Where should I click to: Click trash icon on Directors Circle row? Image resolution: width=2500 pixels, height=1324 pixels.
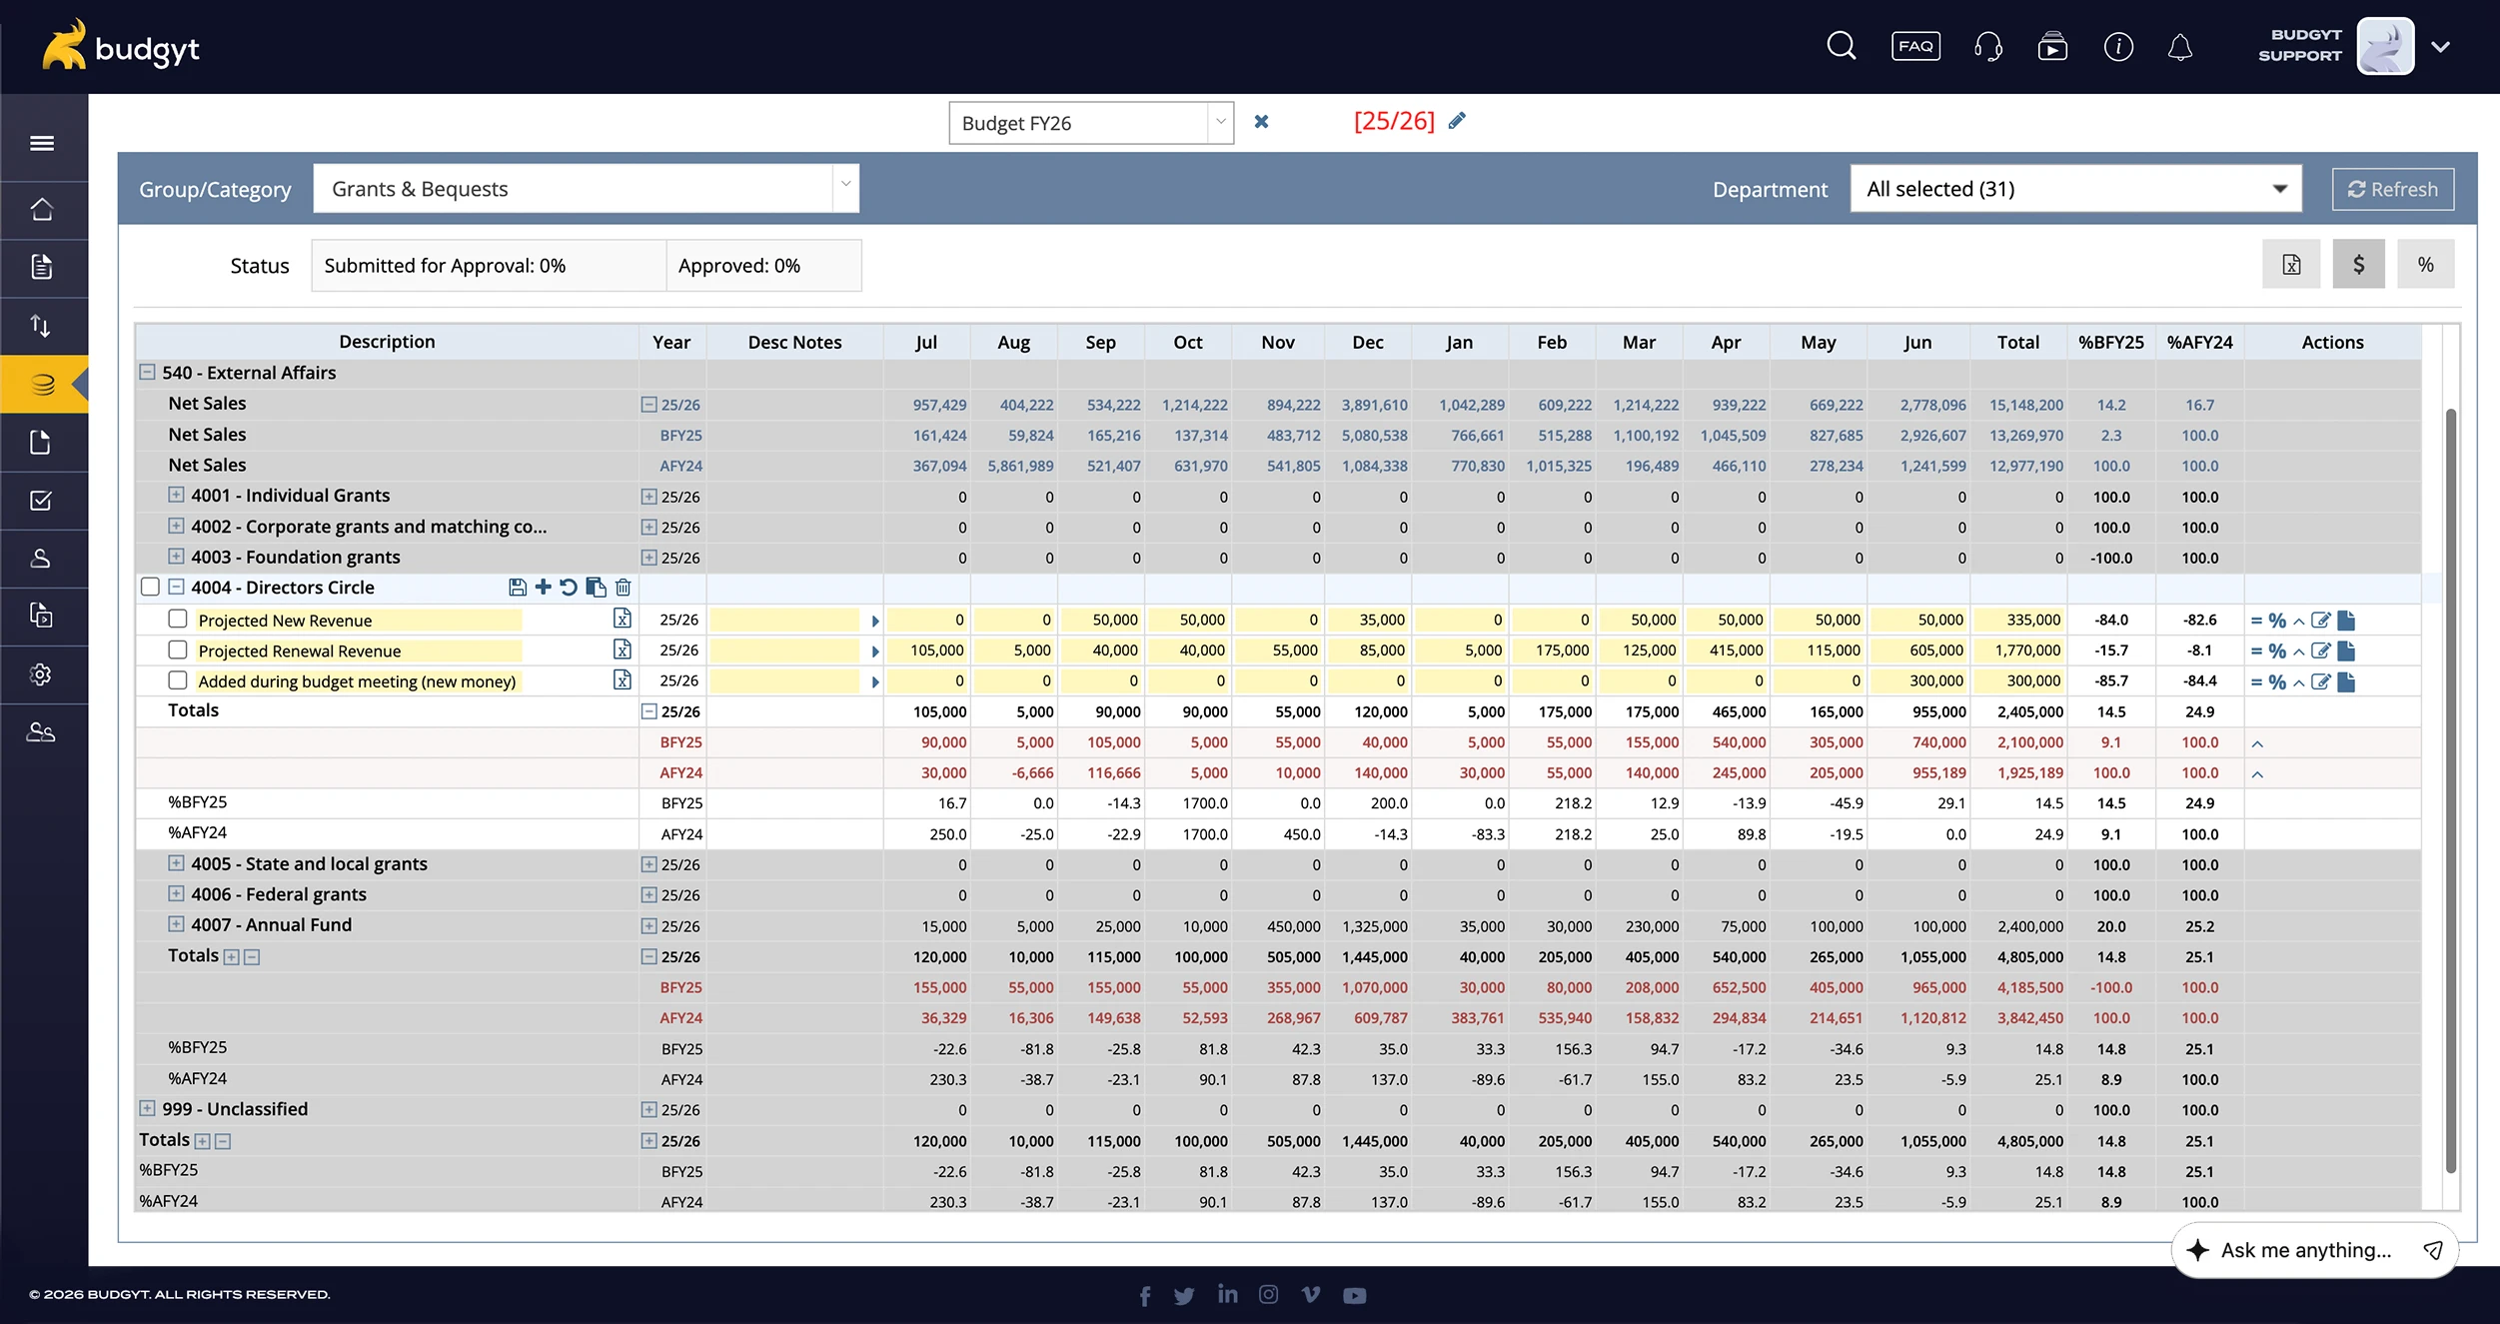pyautogui.click(x=624, y=588)
